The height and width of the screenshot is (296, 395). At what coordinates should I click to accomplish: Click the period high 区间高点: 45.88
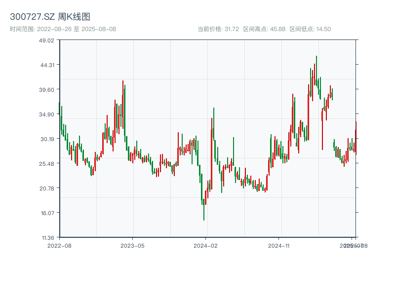(264, 29)
